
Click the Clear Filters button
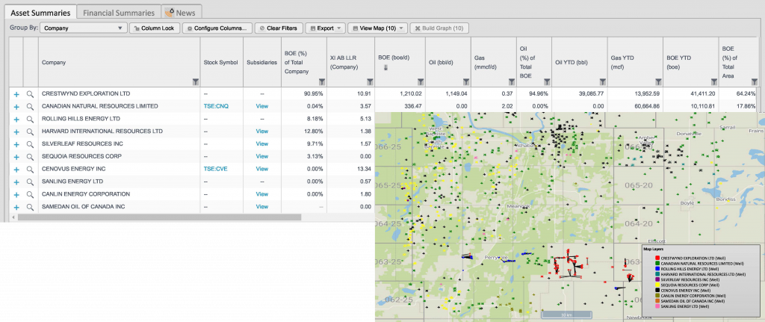[x=279, y=28]
